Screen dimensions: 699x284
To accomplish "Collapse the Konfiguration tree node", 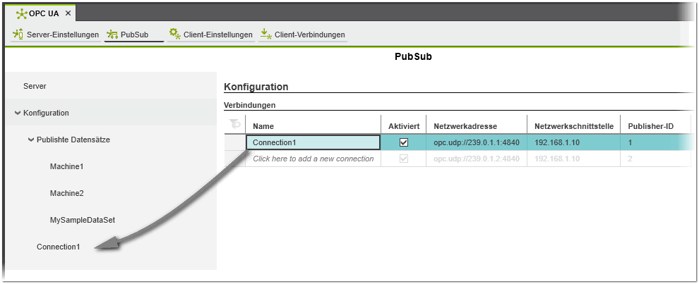I will [18, 113].
